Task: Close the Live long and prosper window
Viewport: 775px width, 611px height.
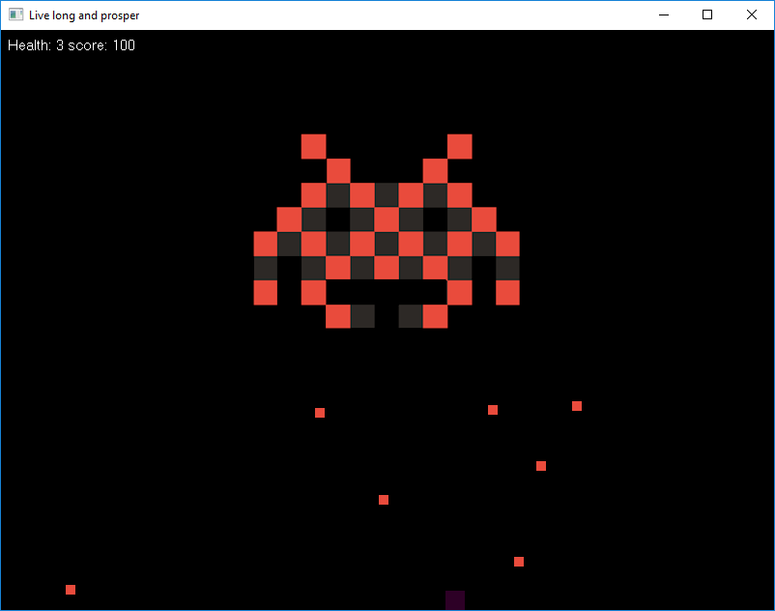Action: (751, 15)
